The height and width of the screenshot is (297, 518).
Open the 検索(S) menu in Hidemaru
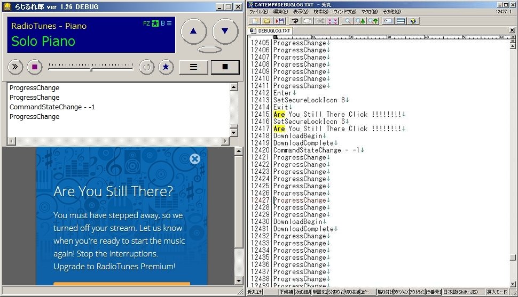point(321,12)
